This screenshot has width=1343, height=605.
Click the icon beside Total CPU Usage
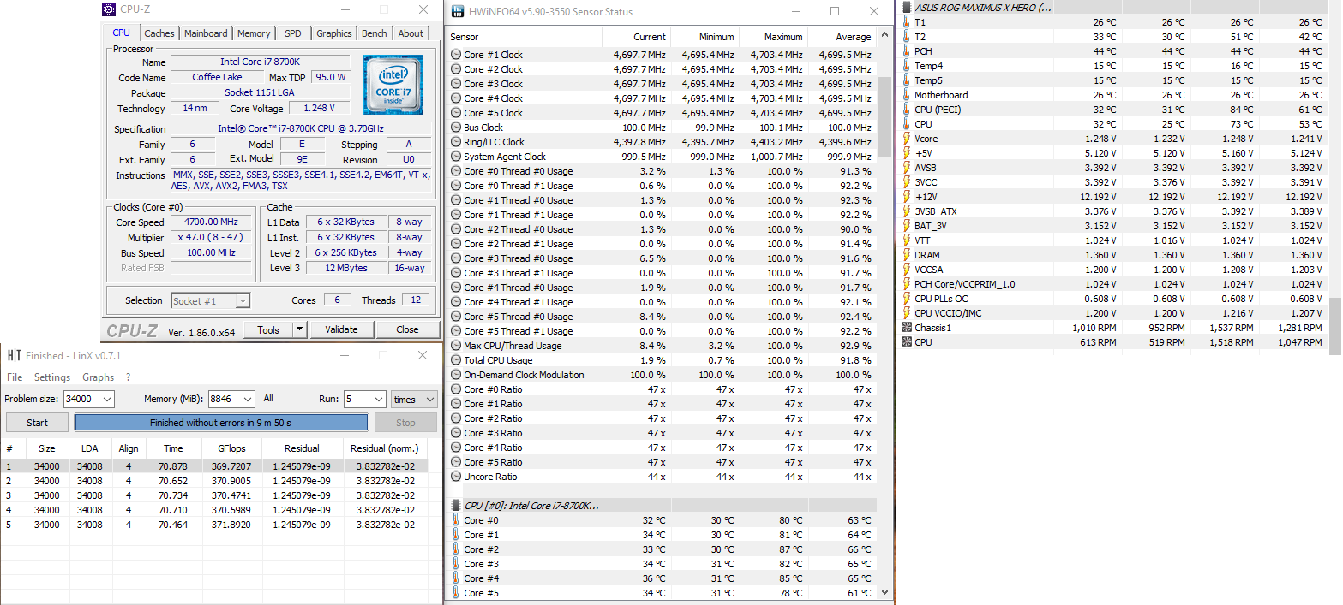456,360
